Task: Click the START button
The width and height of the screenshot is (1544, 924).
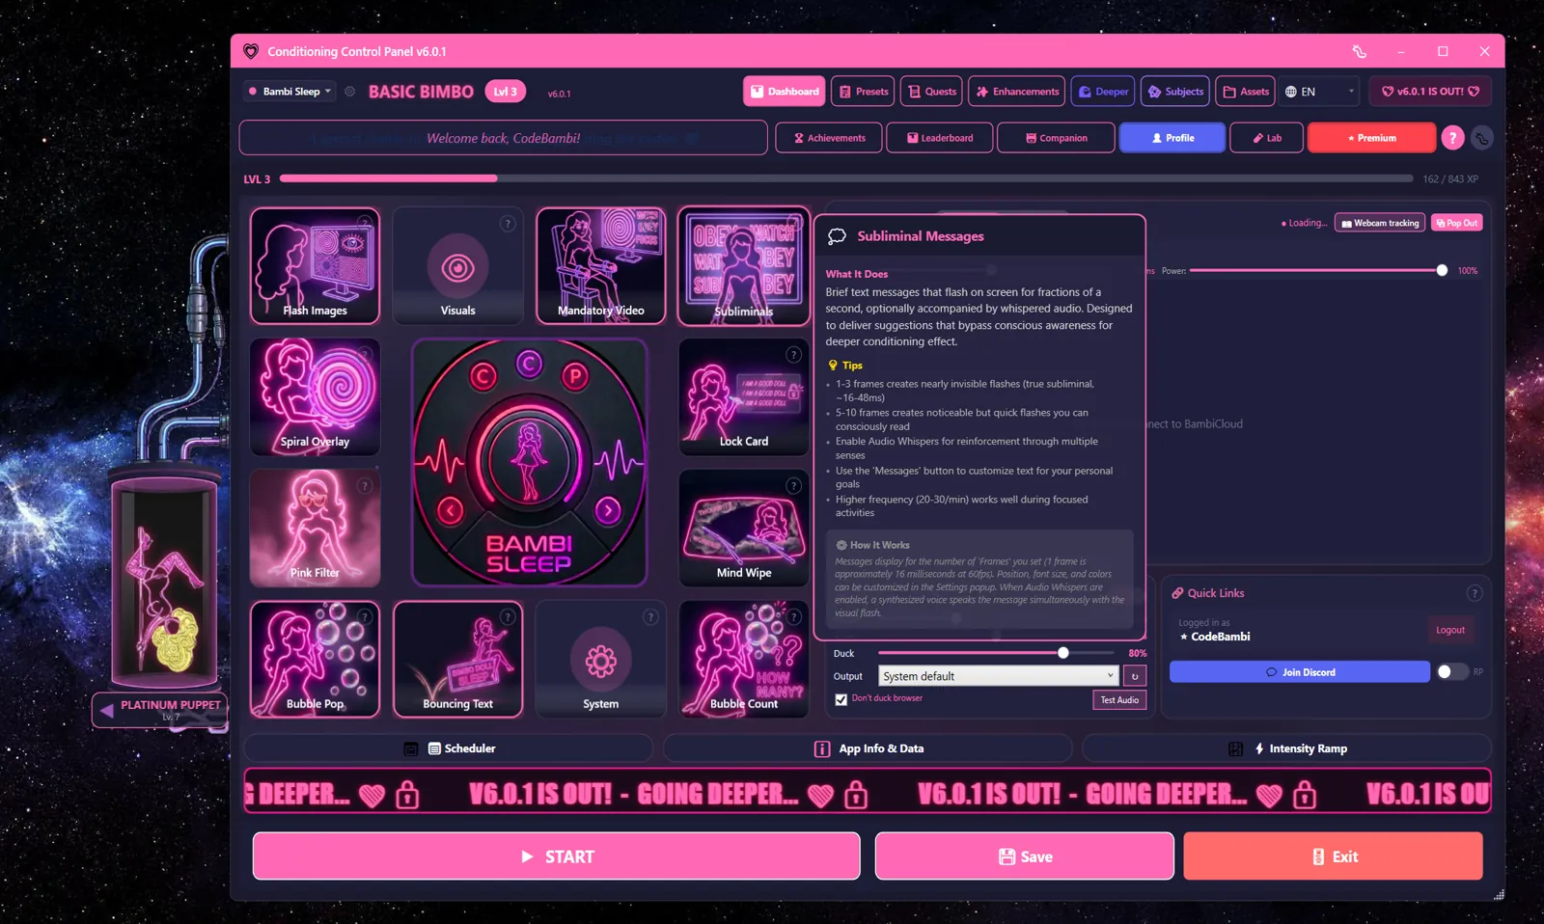Action: [x=556, y=856]
